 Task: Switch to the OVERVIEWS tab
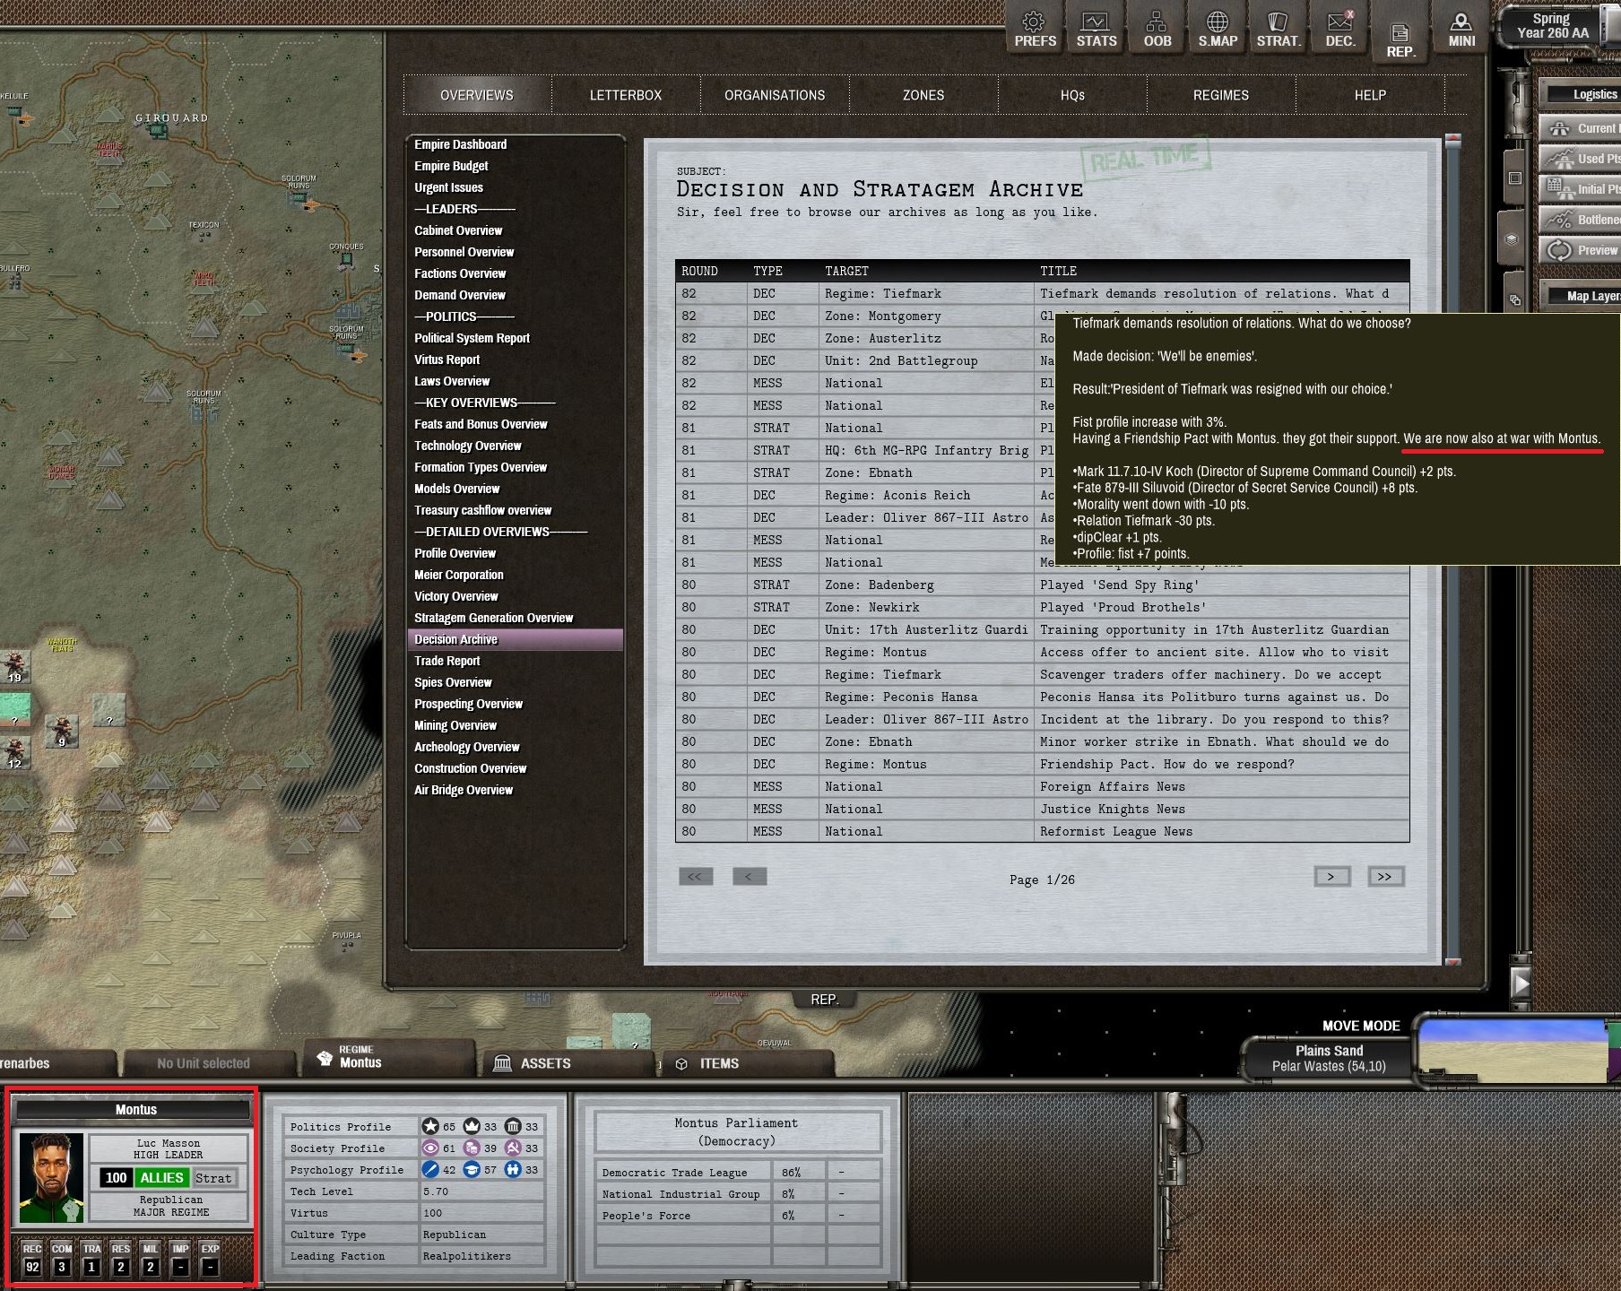tap(477, 95)
